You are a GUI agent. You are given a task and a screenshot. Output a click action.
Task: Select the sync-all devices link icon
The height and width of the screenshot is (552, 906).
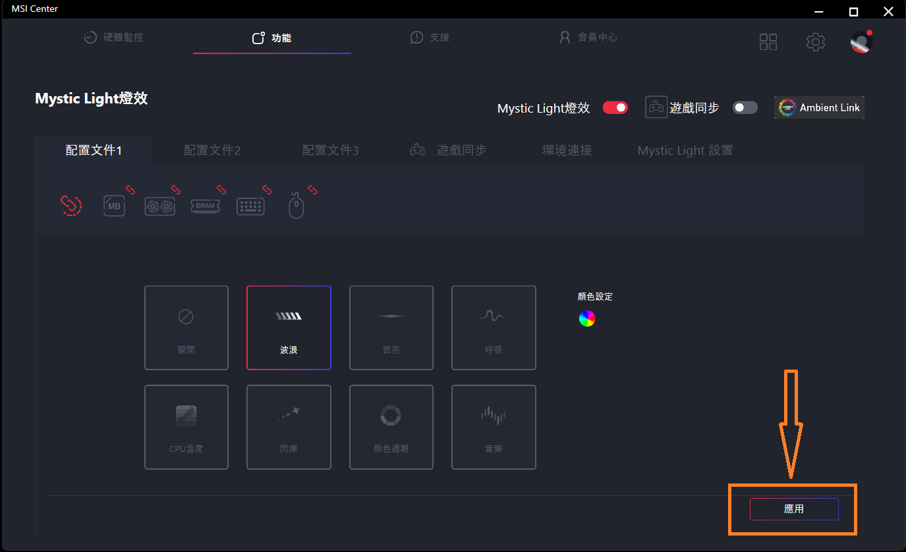pyautogui.click(x=71, y=206)
